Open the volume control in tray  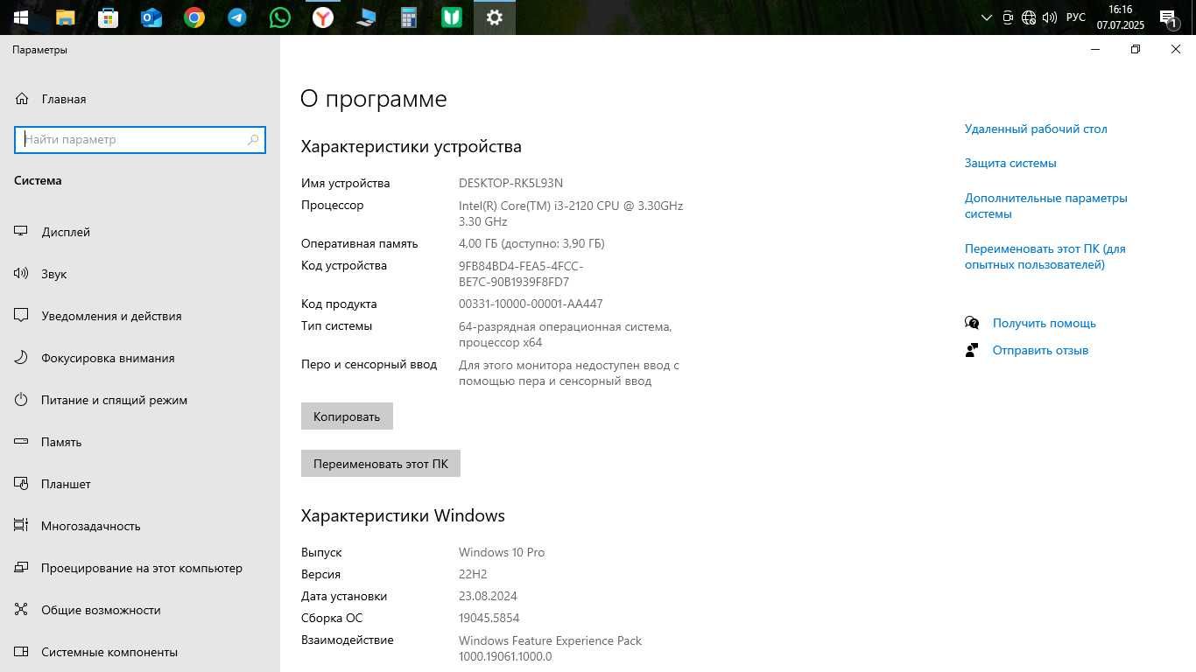[1050, 17]
